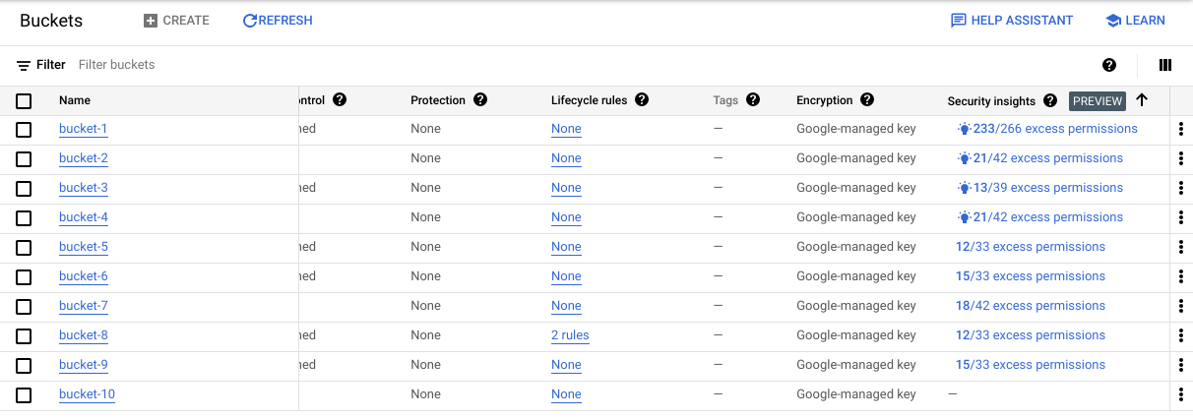Click the Security insights help icon
The width and height of the screenshot is (1193, 419).
click(x=1050, y=100)
